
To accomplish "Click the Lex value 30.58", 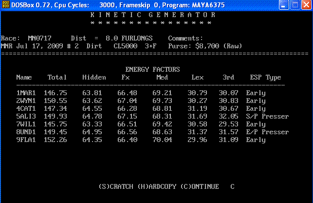I will pyautogui.click(x=198, y=124).
